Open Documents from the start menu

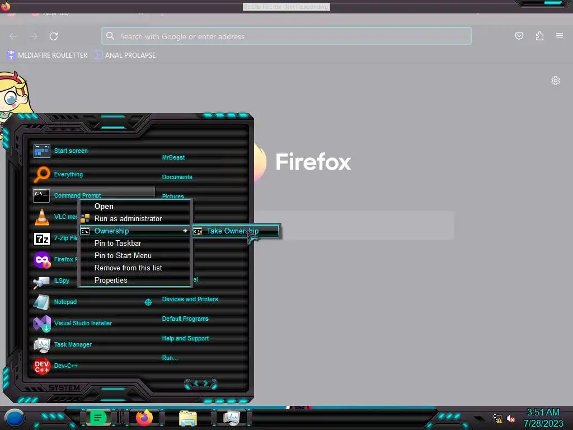pyautogui.click(x=177, y=177)
